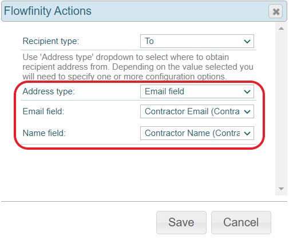Cancel the recipient configuration

[x=241, y=222]
